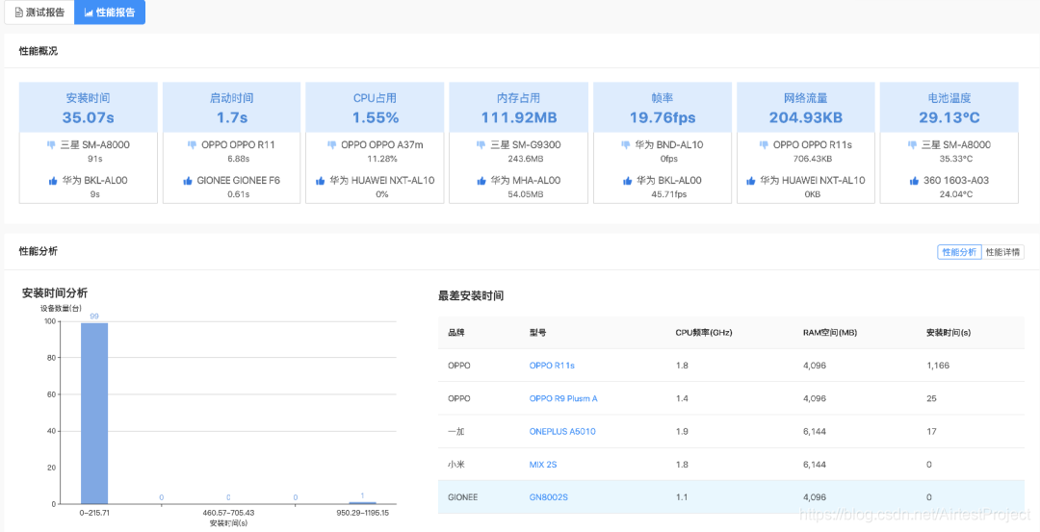The image size is (1040, 532).
Task: Open the MIX 2S model link
Action: [x=542, y=465]
